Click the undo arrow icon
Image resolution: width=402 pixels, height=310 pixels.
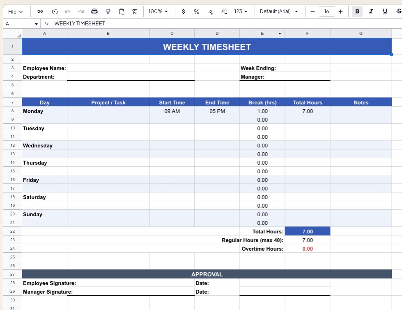tap(68, 11)
